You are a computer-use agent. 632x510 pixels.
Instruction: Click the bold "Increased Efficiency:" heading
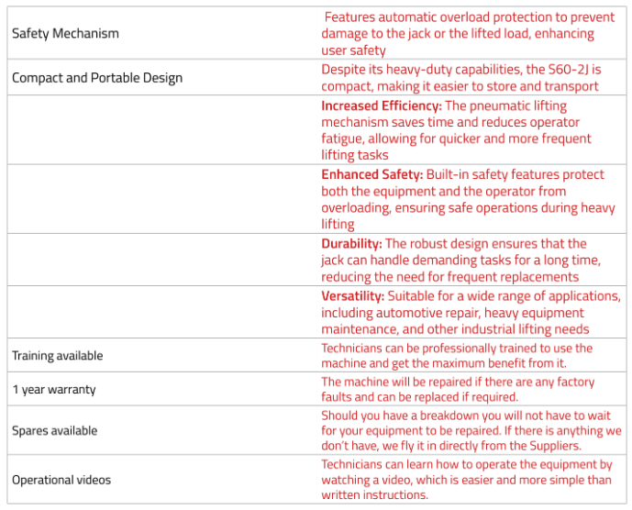point(381,106)
